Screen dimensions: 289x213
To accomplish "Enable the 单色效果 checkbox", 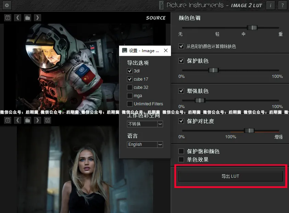I will [181, 159].
